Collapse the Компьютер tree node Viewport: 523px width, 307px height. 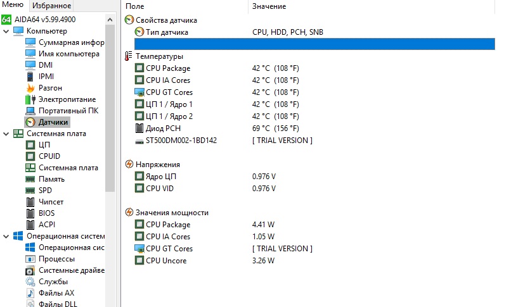click(x=6, y=31)
